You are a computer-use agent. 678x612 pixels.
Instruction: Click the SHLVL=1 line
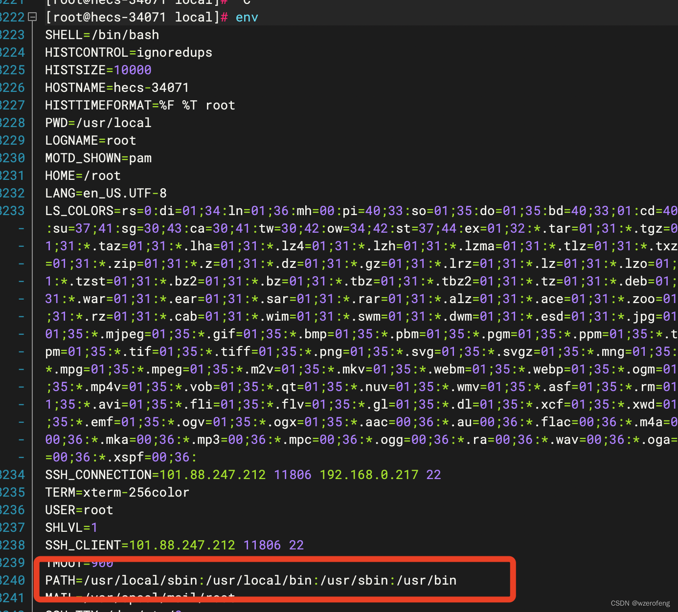[x=71, y=528]
